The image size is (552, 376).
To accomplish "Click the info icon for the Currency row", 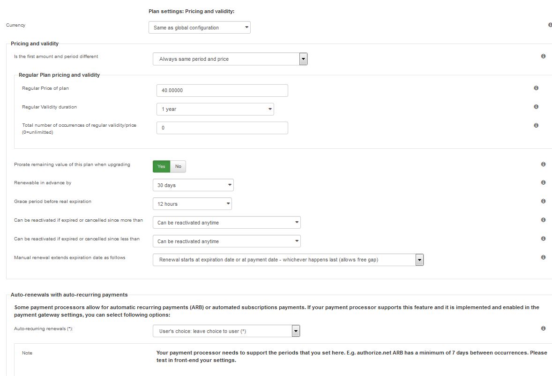I will 550,25.
